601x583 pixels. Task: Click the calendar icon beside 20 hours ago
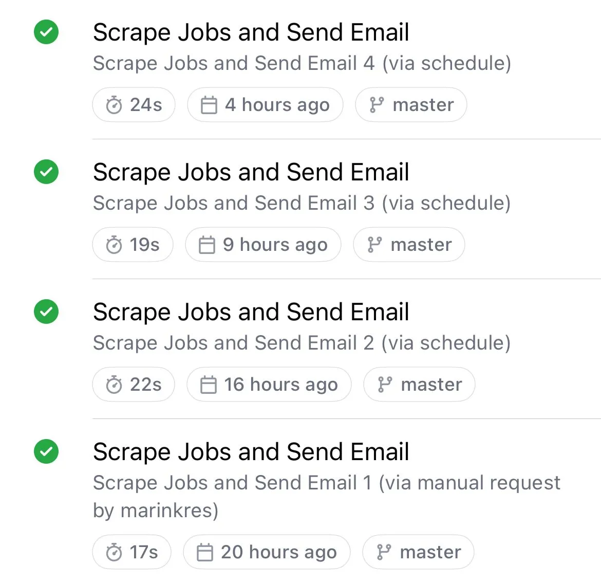[x=205, y=553]
